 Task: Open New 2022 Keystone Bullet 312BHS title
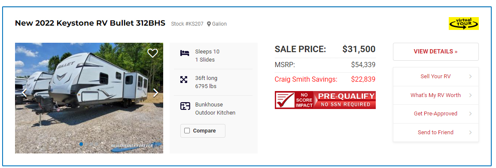(90, 23)
